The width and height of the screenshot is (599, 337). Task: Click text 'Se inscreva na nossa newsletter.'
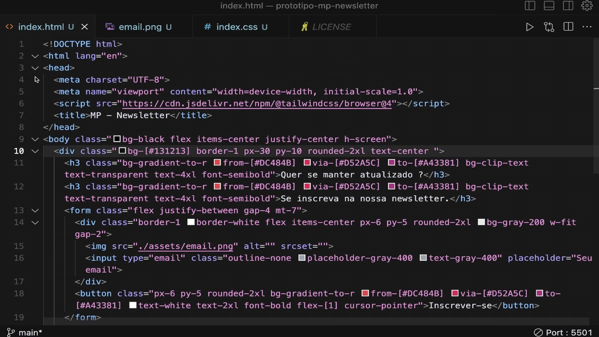(x=365, y=199)
